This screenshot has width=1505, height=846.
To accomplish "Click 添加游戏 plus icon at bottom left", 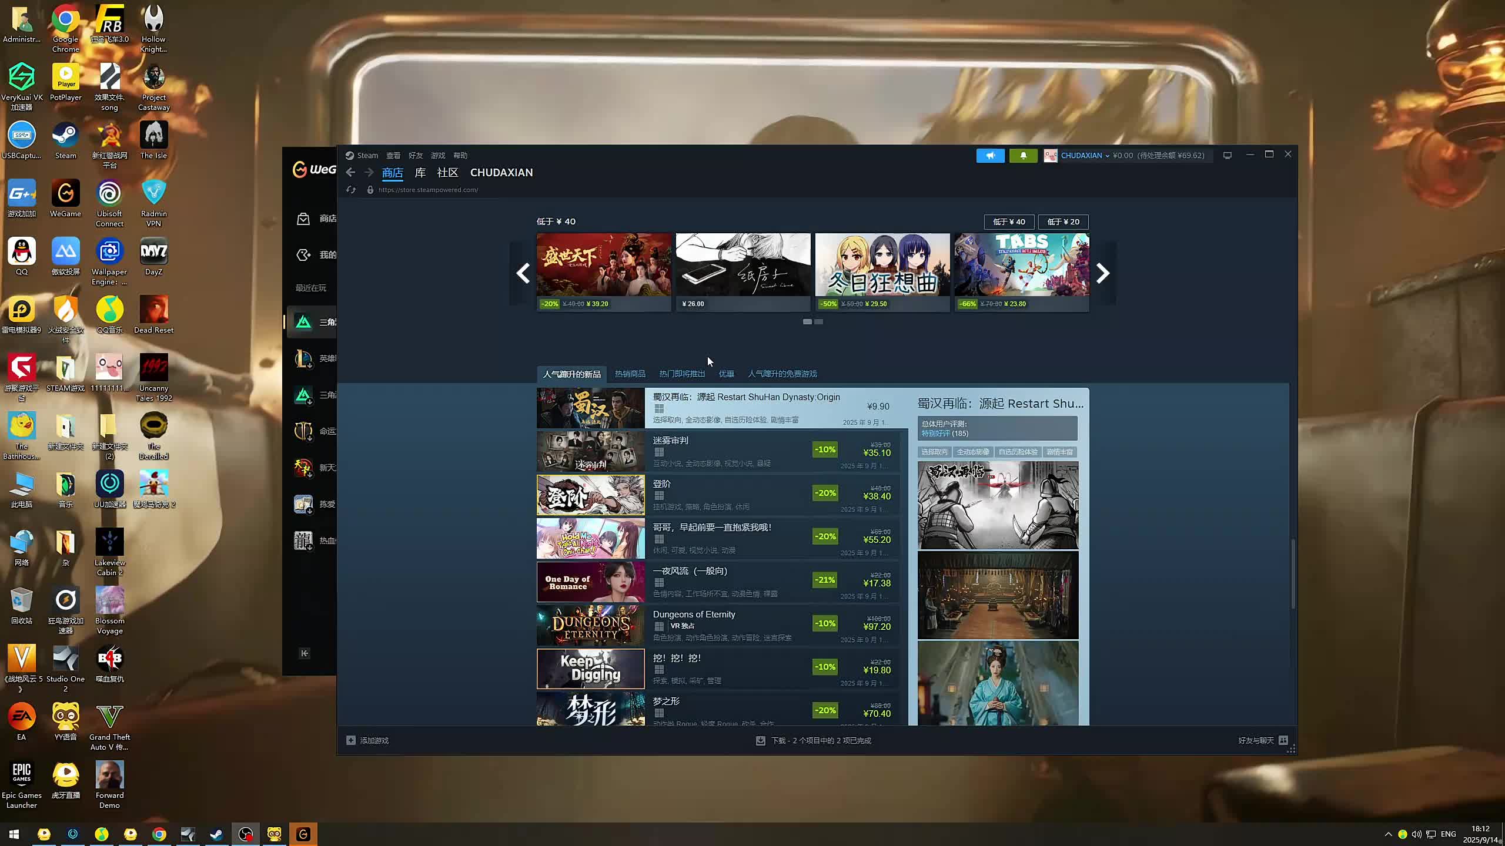I will [351, 740].
